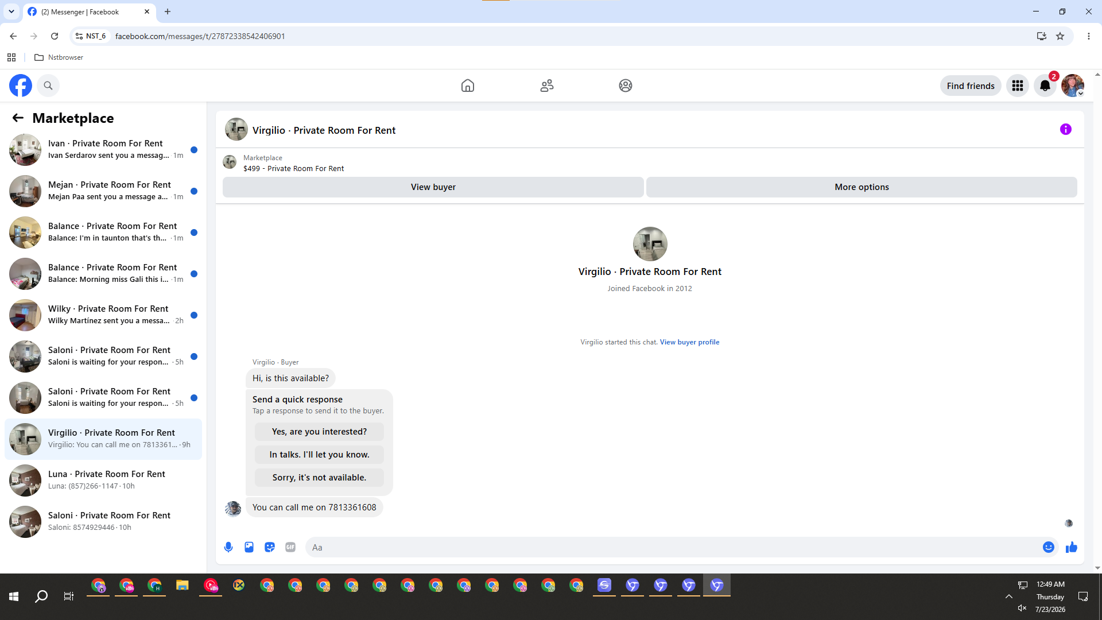Open the Nstbrowser bookmarks folder
1102x620 pixels.
pos(59,57)
